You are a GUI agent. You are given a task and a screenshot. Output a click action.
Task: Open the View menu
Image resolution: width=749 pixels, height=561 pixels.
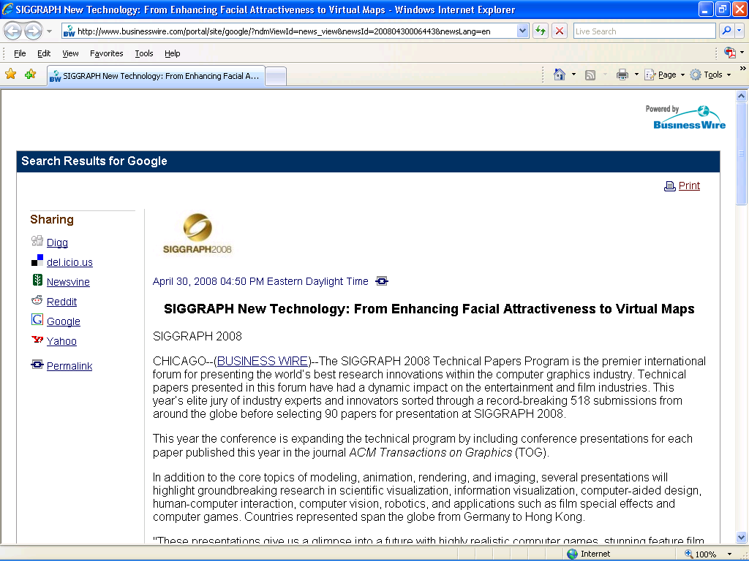point(70,53)
